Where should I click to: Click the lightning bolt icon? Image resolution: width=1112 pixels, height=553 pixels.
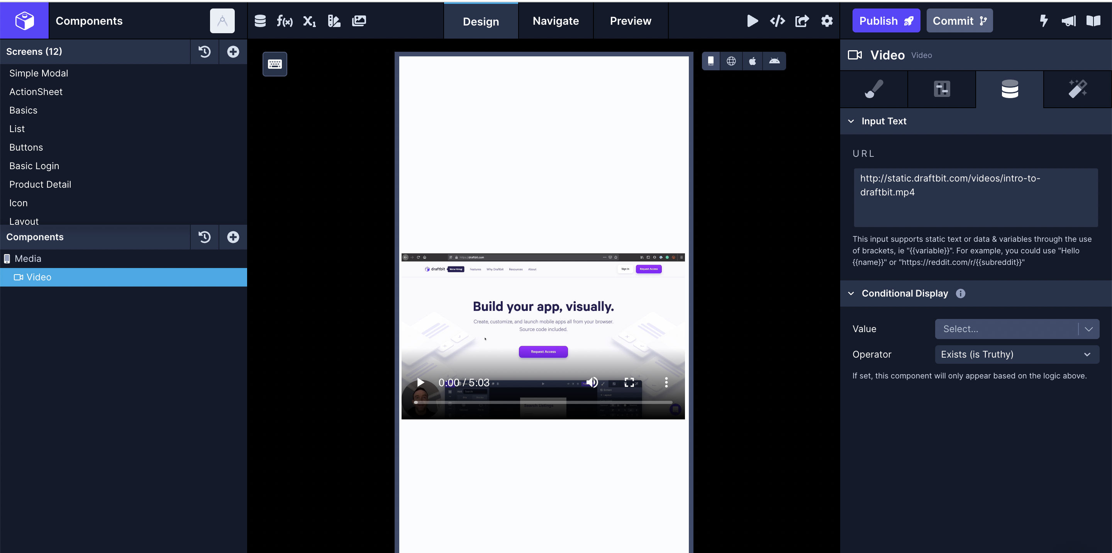click(1044, 21)
